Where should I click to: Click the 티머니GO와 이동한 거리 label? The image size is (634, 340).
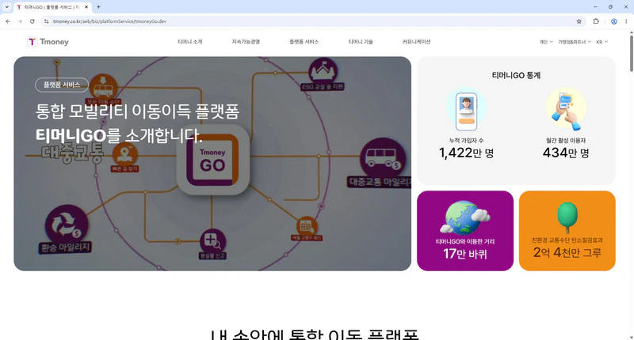pyautogui.click(x=465, y=241)
